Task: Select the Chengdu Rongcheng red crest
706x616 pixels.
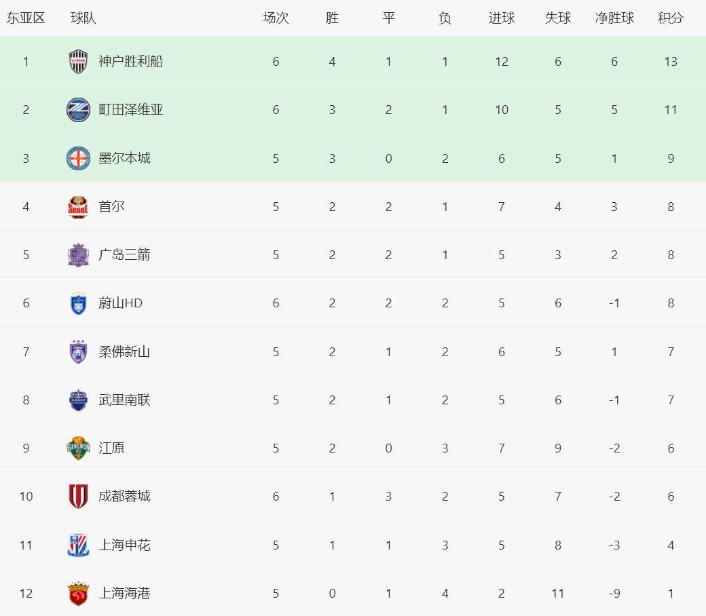Action: pyautogui.click(x=78, y=497)
